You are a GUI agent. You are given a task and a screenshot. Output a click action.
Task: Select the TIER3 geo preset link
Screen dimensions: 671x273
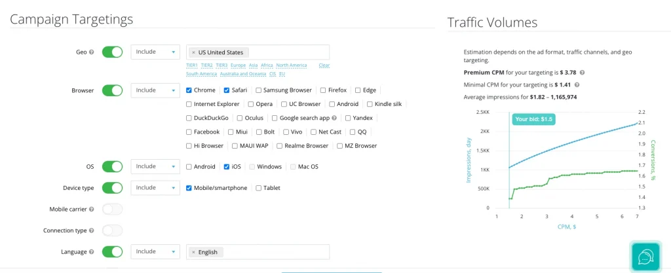[221, 65]
